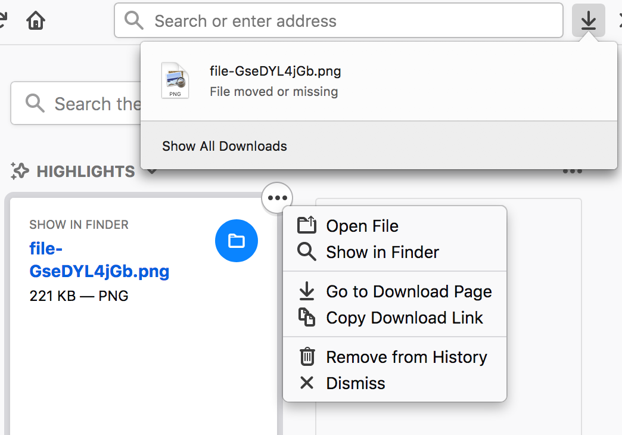Viewport: 622px width, 435px height.
Task: Click the reload icon in the toolbar
Action: [3, 20]
